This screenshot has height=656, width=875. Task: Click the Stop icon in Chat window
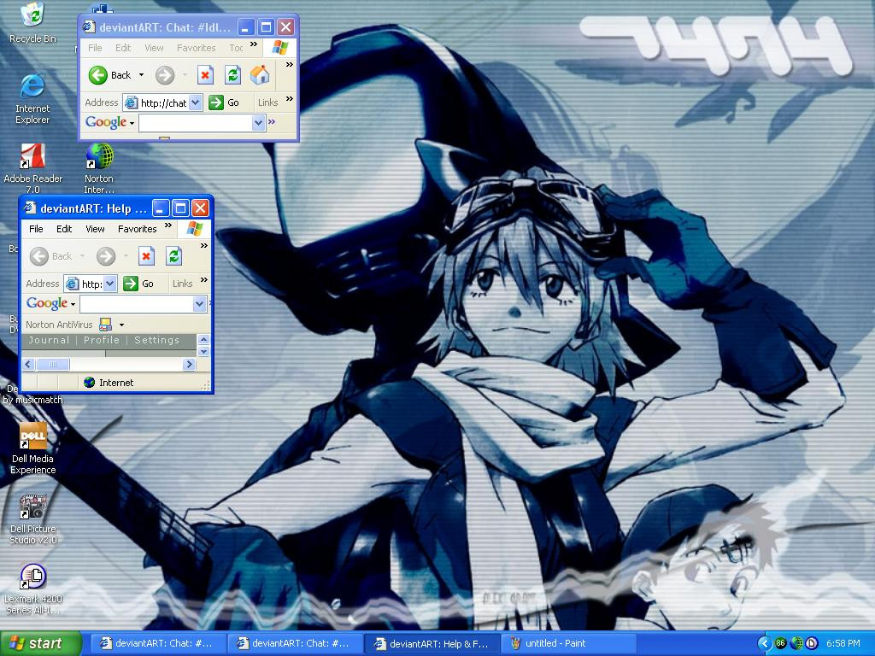[205, 75]
